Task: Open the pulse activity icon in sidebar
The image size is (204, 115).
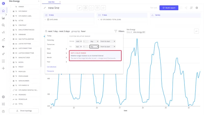Action: click(3, 47)
